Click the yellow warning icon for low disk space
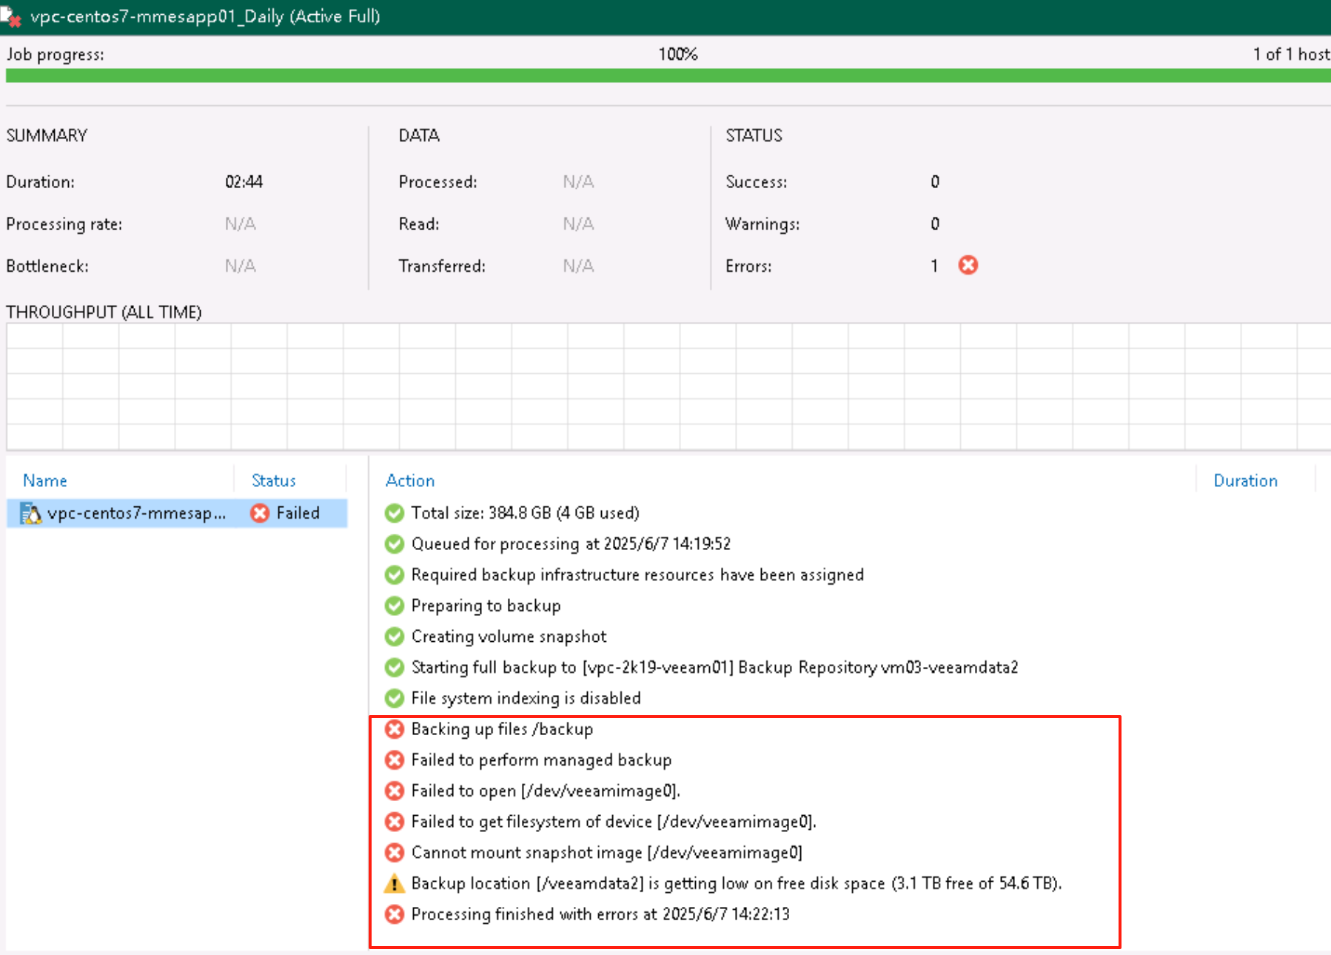Screen dimensions: 1331x955 click(395, 883)
